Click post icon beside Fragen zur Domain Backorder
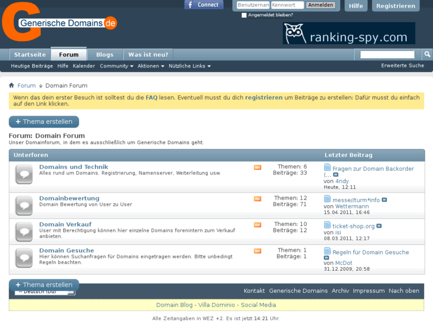The width and height of the screenshot is (433, 325). pyautogui.click(x=327, y=167)
